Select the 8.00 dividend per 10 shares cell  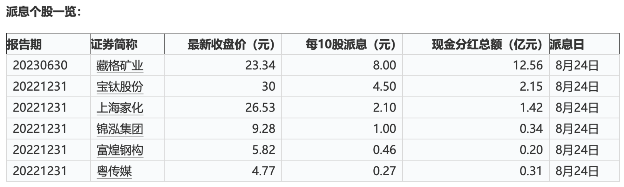coord(384,65)
